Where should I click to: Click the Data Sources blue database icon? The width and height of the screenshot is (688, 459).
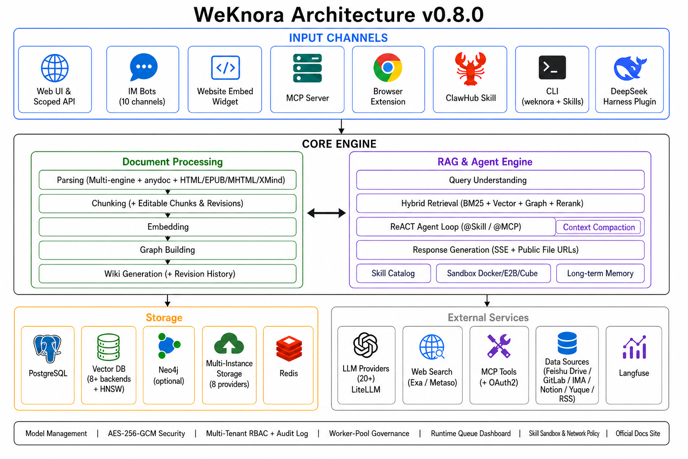(567, 343)
